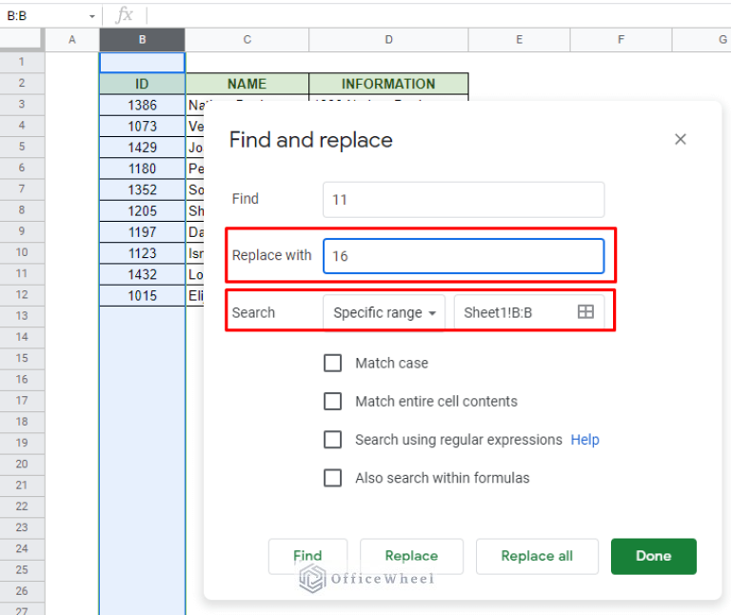
Task: Click the ID header cell
Action: [x=142, y=84]
